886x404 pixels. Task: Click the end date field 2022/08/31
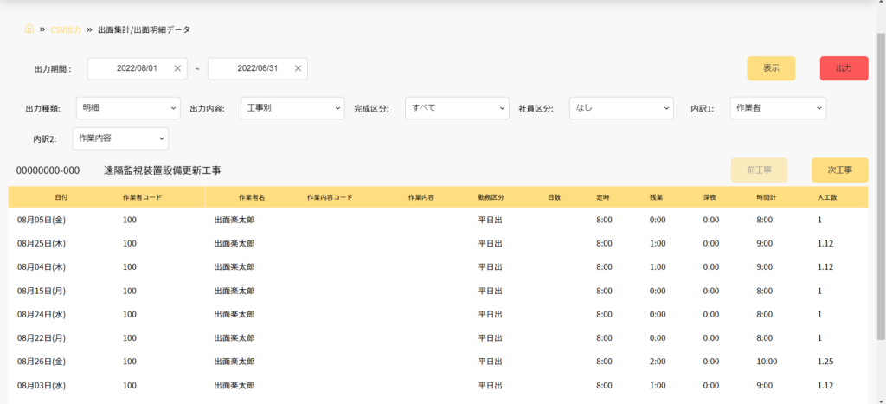coord(258,68)
